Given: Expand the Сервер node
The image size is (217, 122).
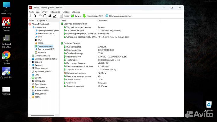Looking at the screenshot, I should tap(30, 62).
